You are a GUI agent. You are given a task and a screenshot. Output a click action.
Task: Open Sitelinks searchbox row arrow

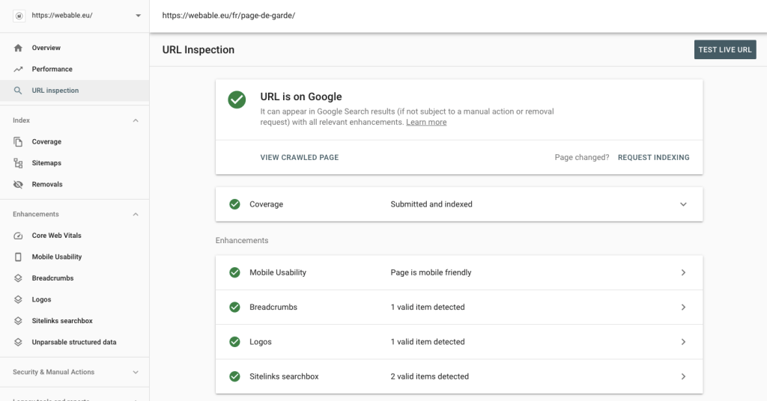click(x=683, y=376)
